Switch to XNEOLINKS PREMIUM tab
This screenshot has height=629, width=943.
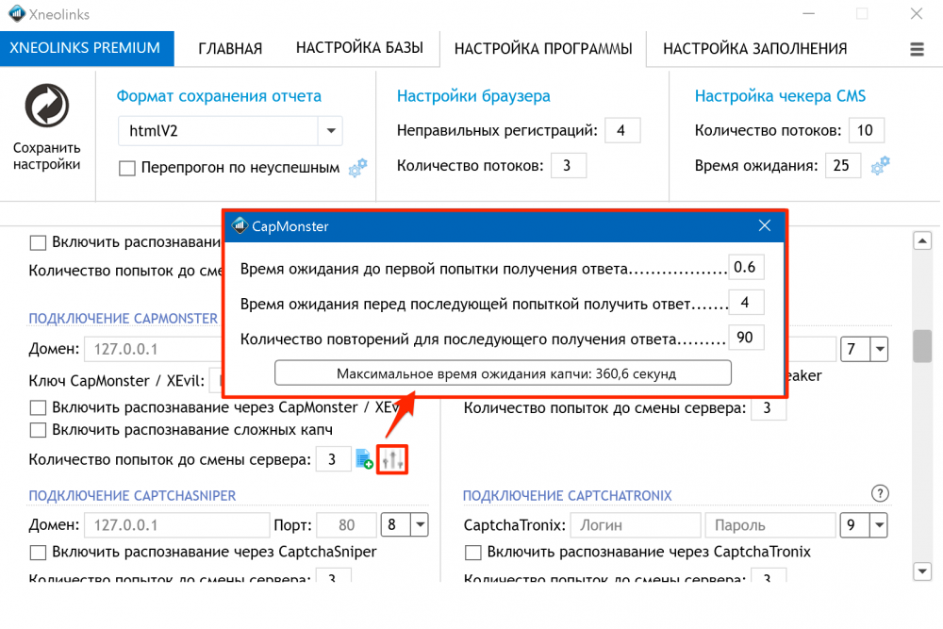[87, 48]
